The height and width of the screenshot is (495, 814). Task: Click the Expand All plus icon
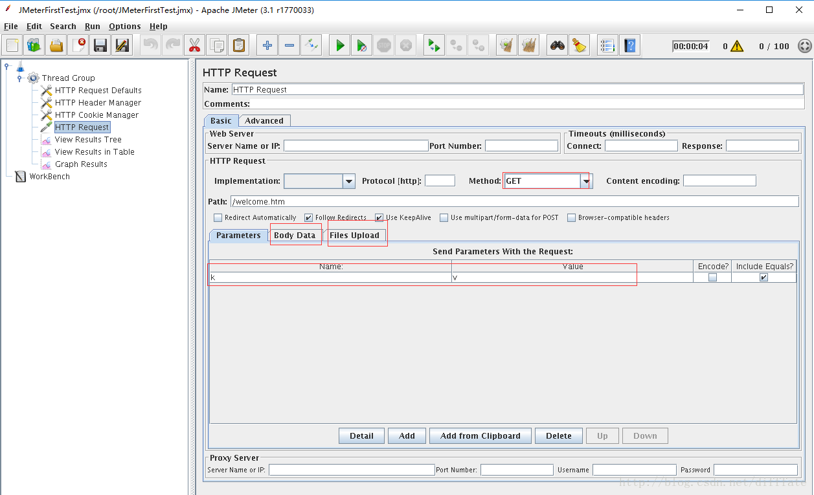(267, 45)
